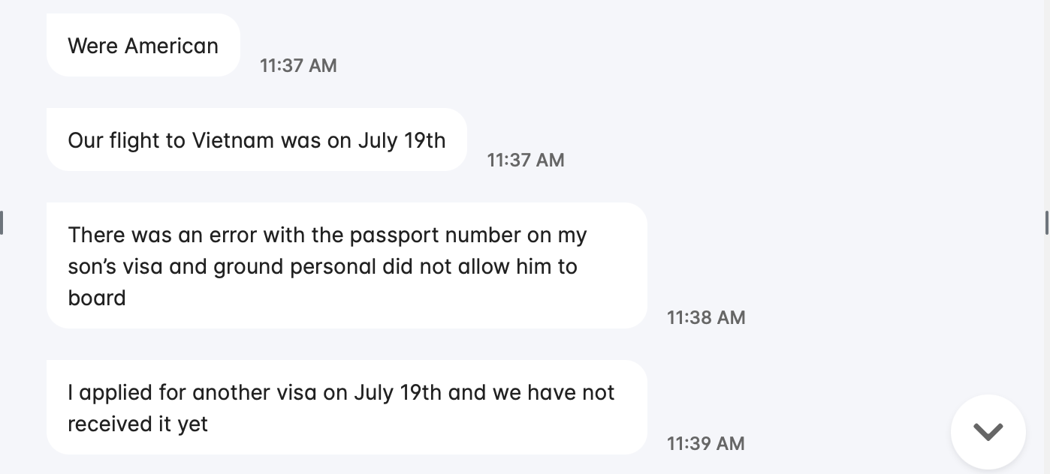Click the 11:37 AM timestamp beside the flight message
This screenshot has width=1050, height=474.
pos(526,160)
